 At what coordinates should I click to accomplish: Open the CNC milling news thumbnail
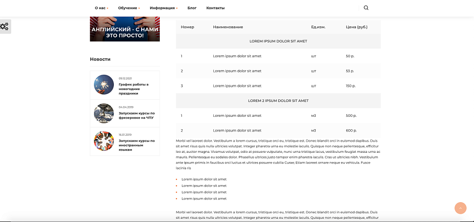pyautogui.click(x=104, y=113)
